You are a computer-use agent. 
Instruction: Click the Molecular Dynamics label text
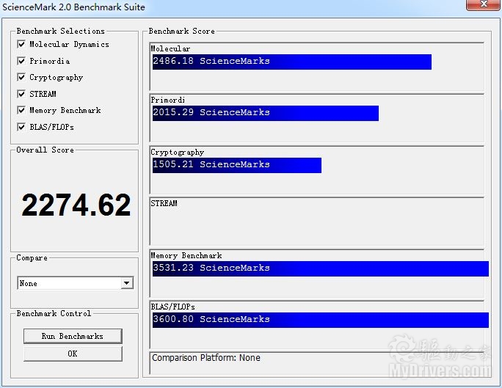(69, 44)
